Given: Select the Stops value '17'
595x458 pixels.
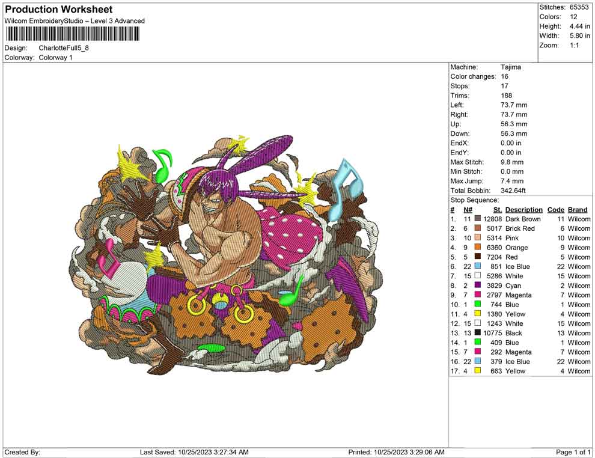Looking at the screenshot, I should coord(504,86).
